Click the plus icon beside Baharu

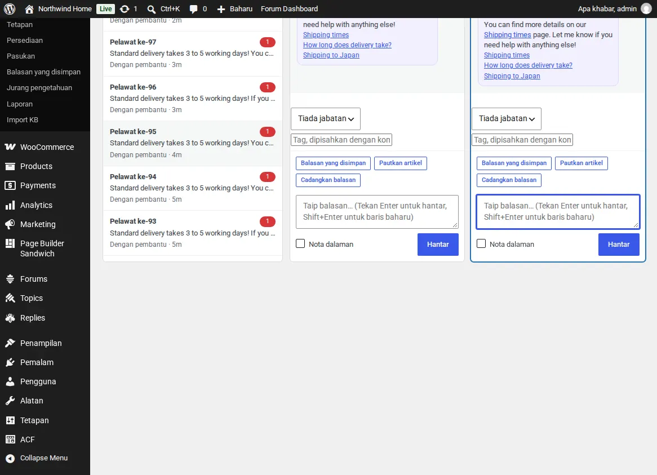[x=221, y=9]
